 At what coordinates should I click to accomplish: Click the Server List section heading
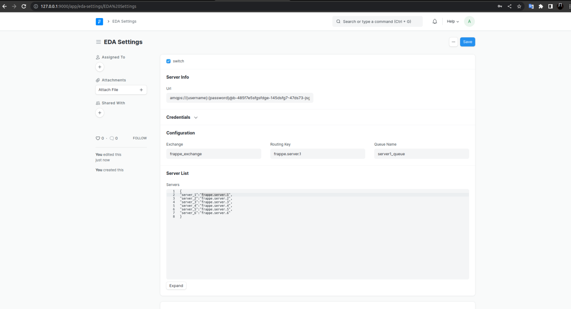tap(177, 173)
